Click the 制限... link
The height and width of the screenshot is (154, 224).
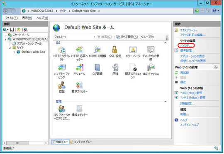[x=185, y=114]
